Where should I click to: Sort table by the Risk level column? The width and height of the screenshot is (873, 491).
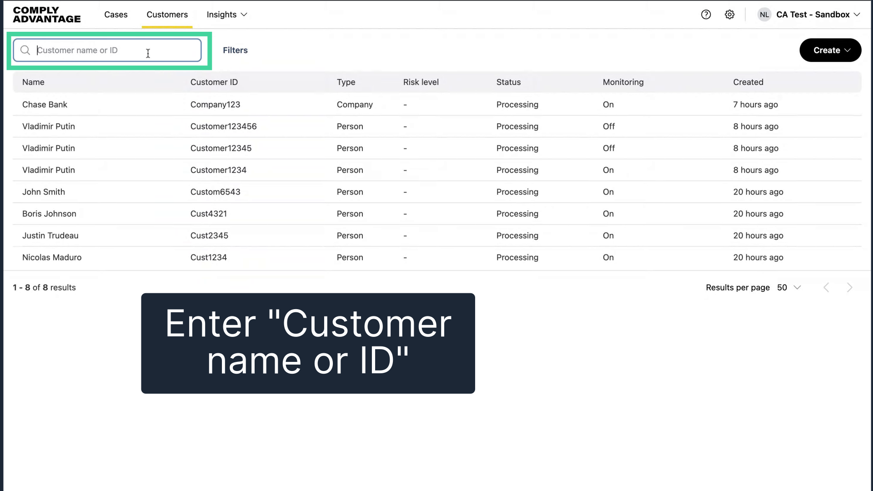pos(421,82)
